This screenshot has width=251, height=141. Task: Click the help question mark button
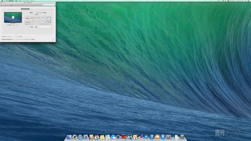53,39
